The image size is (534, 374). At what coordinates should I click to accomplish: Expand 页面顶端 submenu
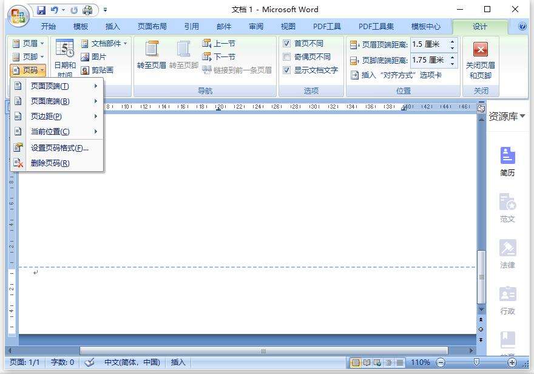57,86
